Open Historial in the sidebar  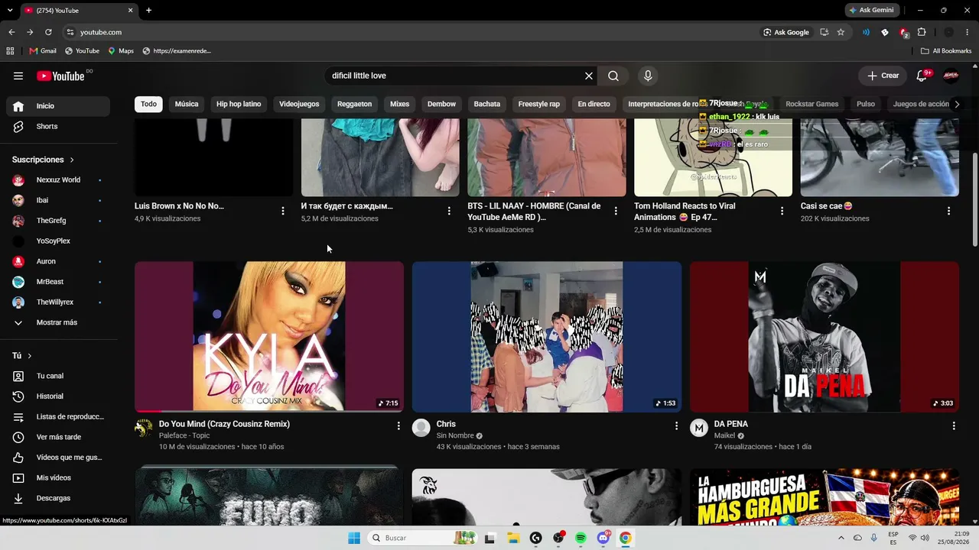point(58,396)
